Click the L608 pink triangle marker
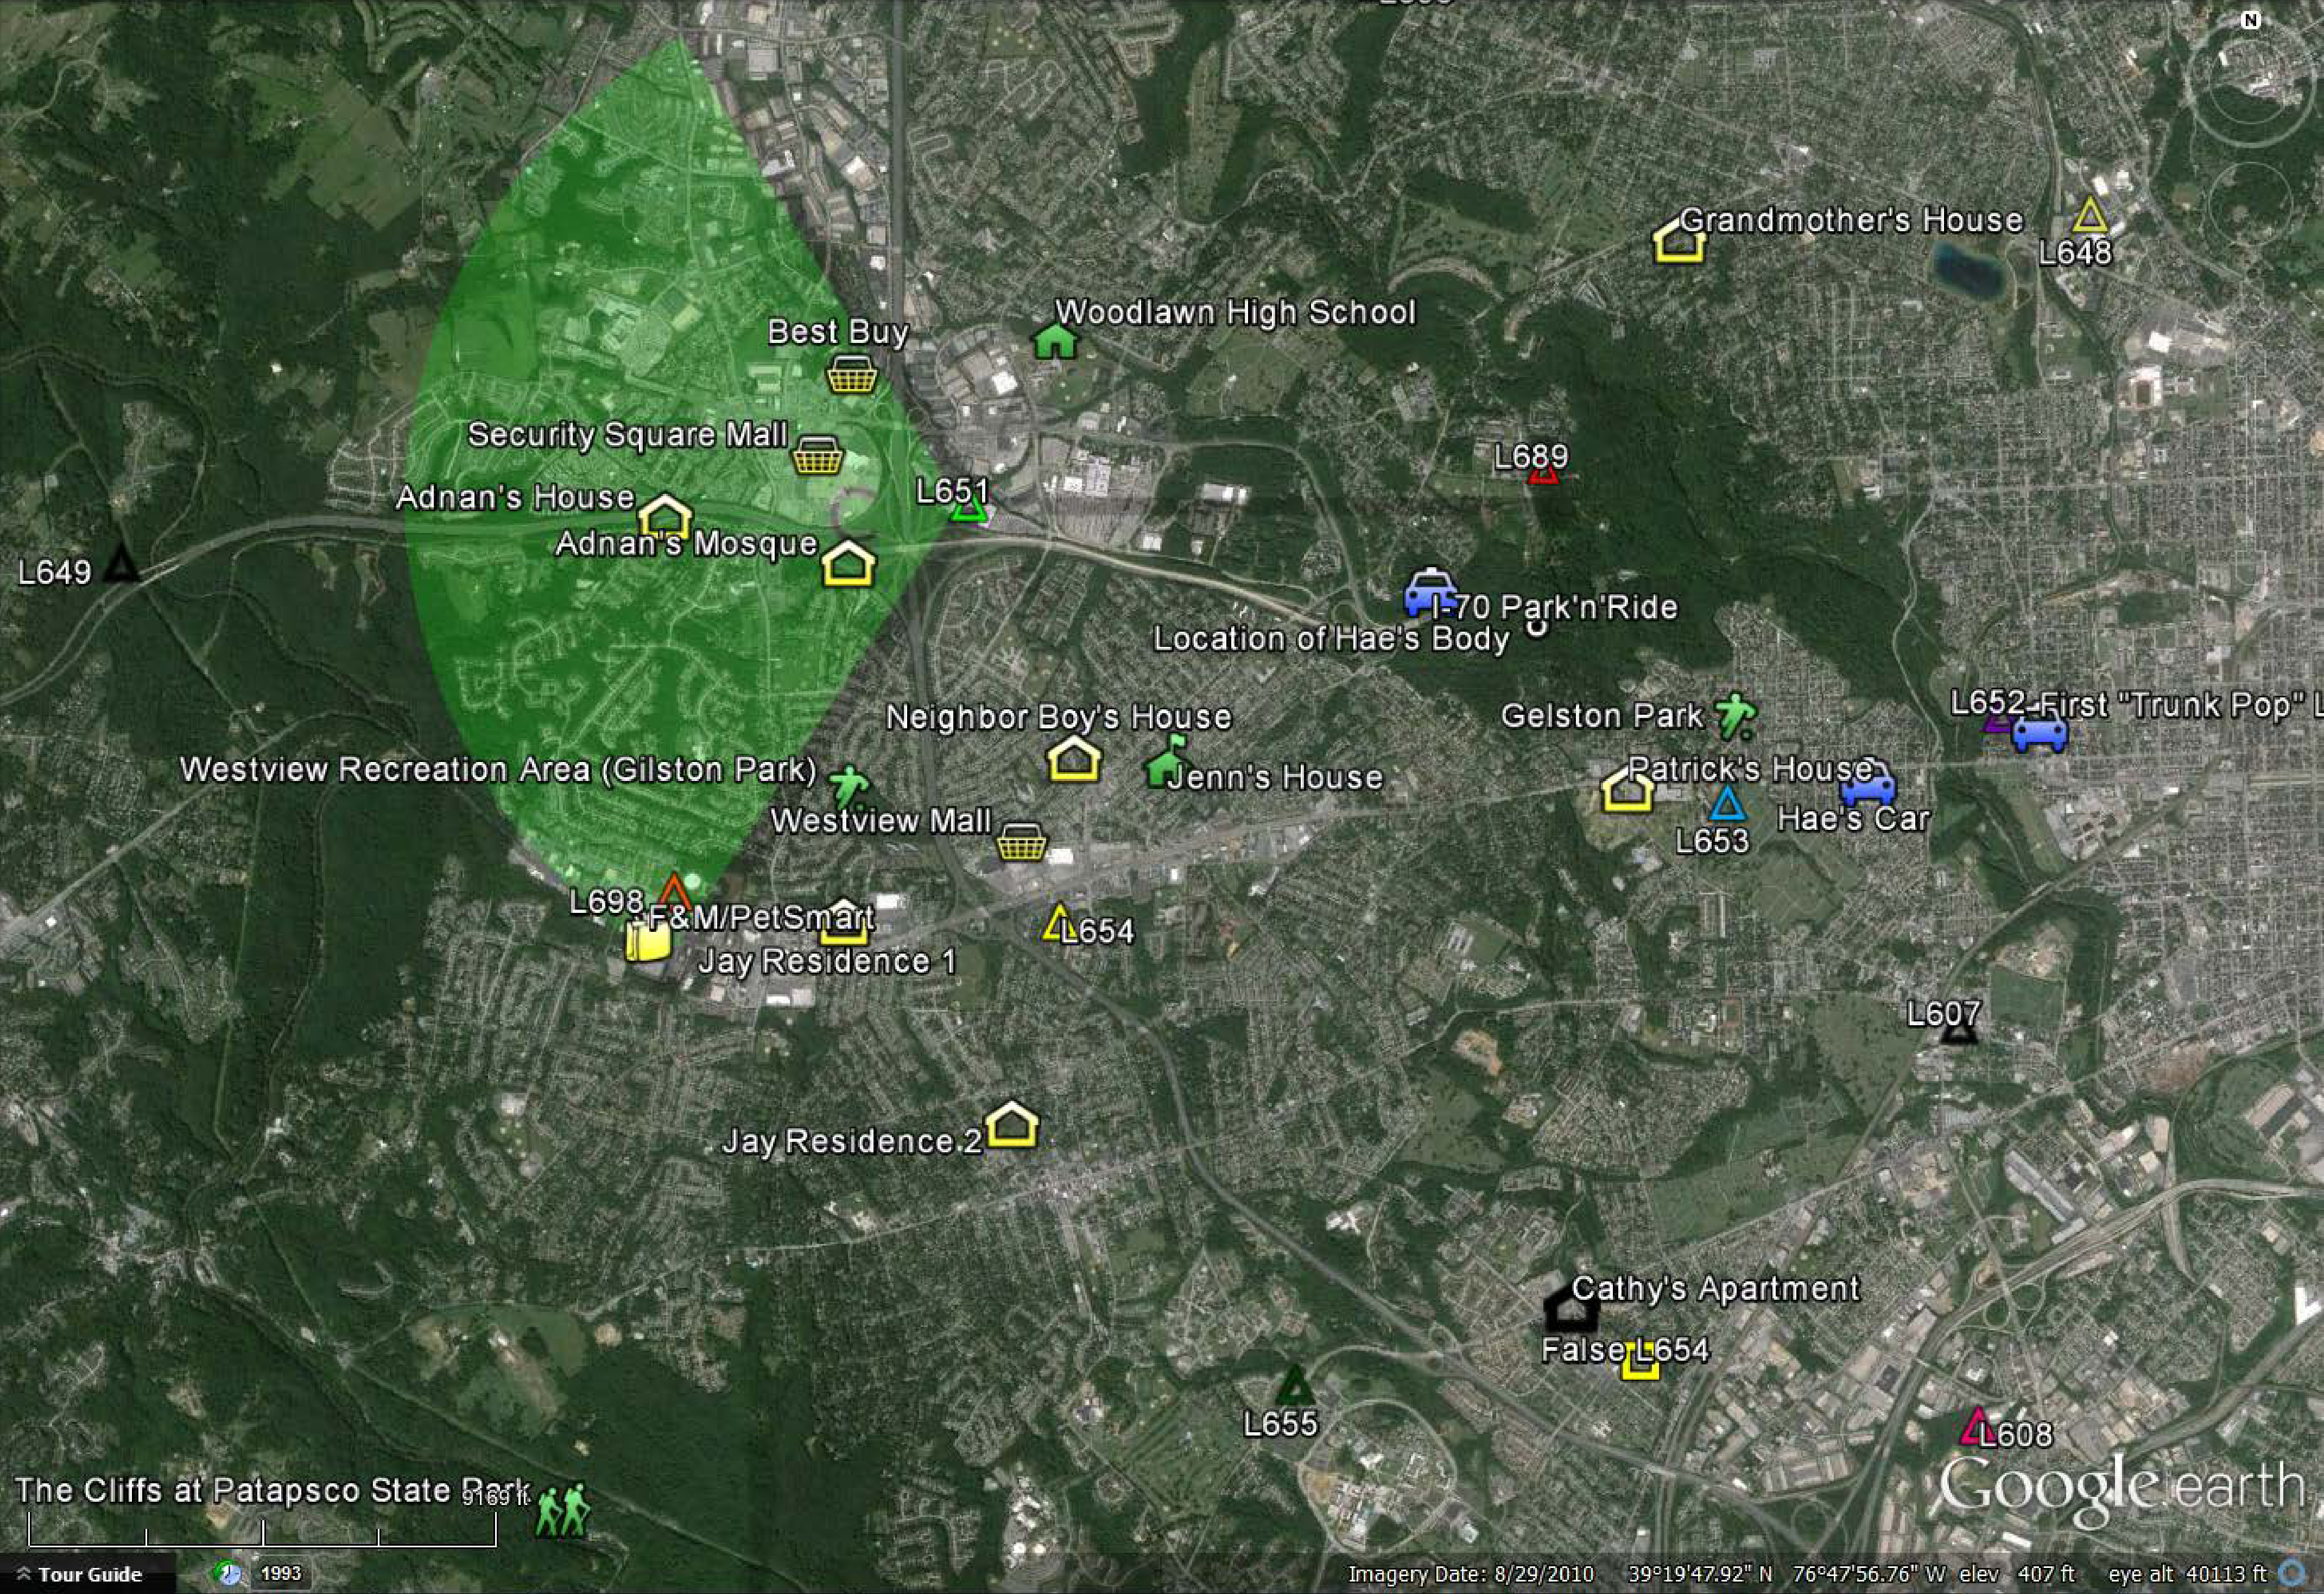Image resolution: width=2324 pixels, height=1594 pixels. (1976, 1427)
